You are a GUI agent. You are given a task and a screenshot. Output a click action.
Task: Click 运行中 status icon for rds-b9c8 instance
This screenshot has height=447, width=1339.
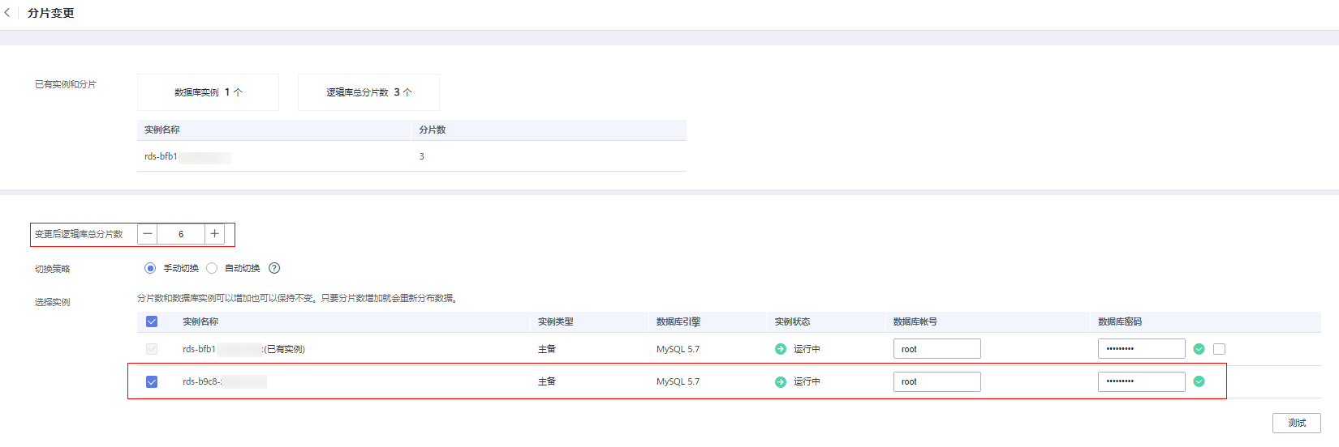[x=781, y=381]
